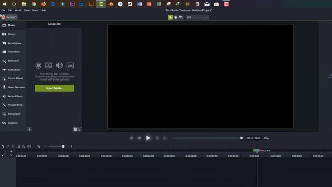Open the Edit menu

point(10,10)
